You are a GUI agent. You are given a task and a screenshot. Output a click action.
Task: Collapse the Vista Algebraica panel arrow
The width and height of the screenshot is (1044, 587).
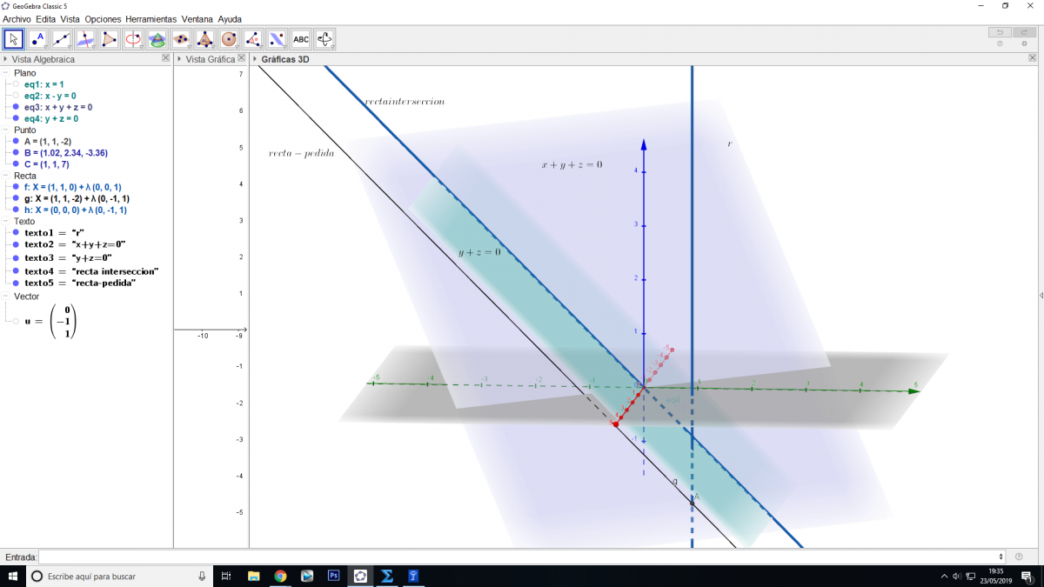[x=6, y=59]
